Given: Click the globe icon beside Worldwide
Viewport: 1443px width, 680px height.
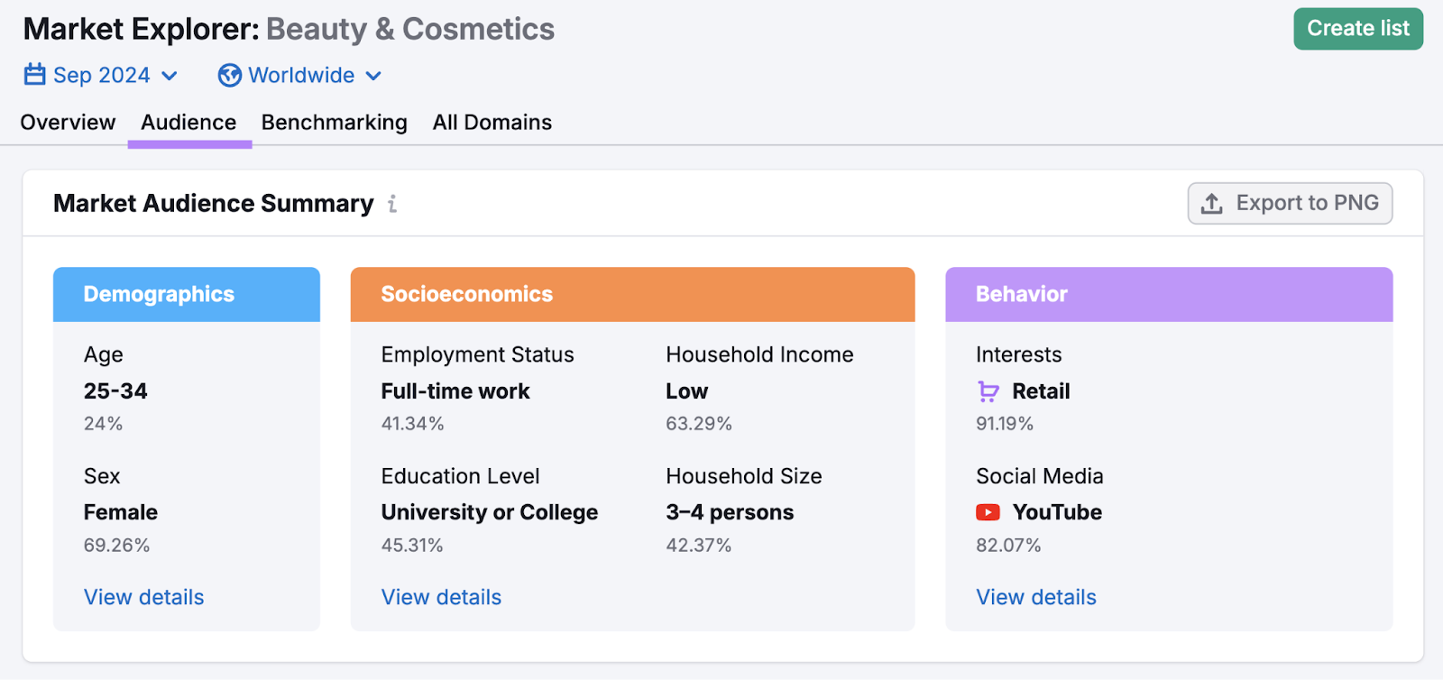Looking at the screenshot, I should coord(229,76).
